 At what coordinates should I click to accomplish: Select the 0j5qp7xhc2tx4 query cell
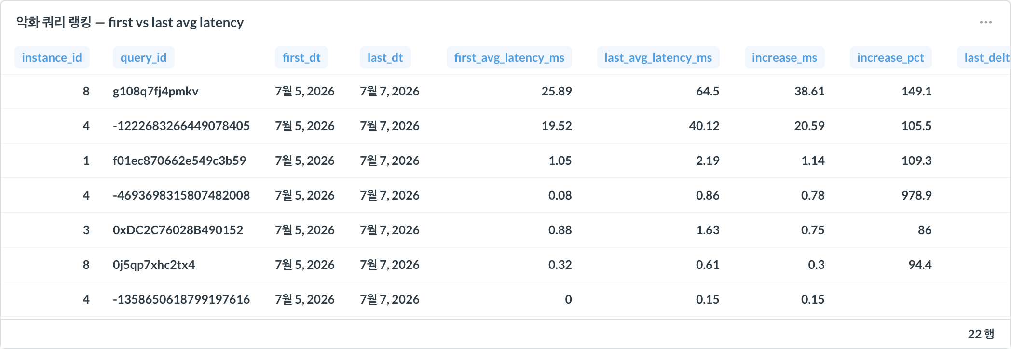154,265
